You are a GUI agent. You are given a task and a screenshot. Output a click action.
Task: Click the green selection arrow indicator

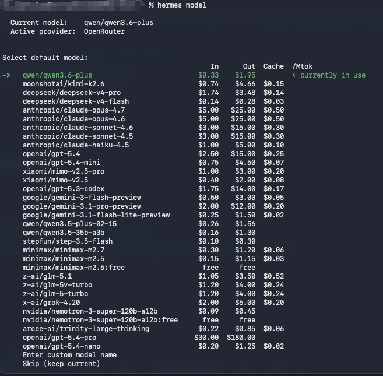point(6,75)
